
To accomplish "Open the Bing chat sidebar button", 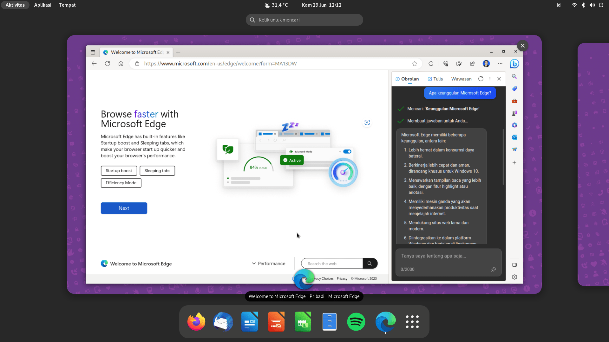I will click(x=514, y=64).
